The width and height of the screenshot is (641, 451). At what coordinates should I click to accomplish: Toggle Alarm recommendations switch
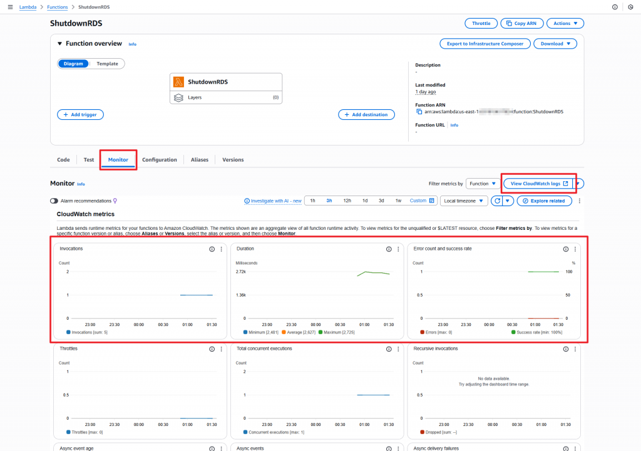pyautogui.click(x=54, y=201)
